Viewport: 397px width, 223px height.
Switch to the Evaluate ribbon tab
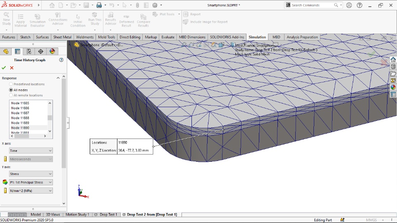tap(168, 37)
